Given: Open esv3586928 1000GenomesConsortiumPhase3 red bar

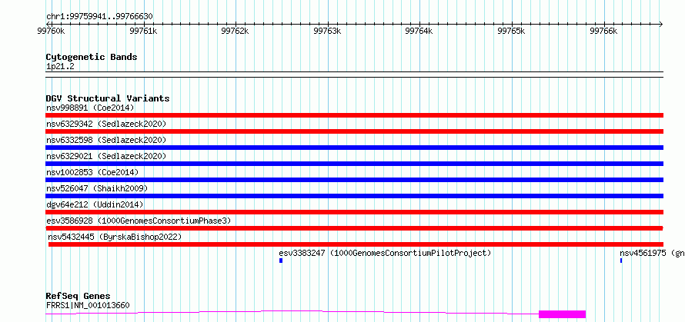Looking at the screenshot, I should (354, 228).
